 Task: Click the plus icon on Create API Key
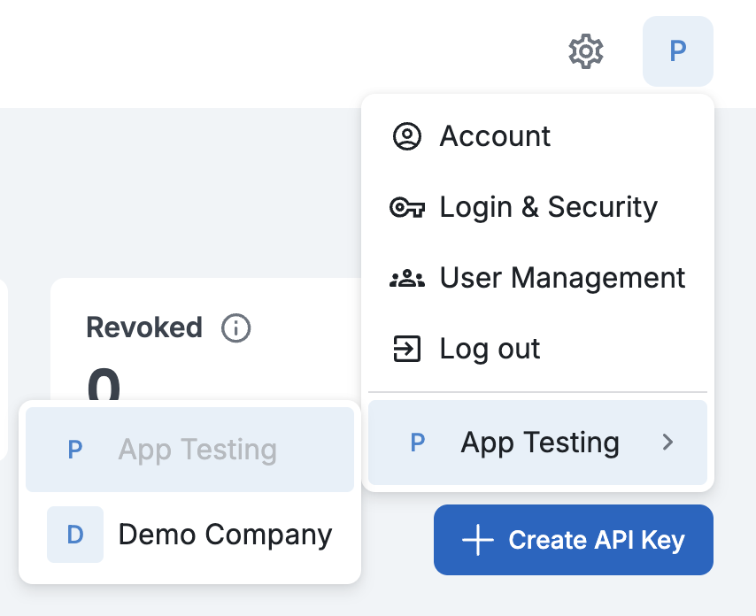click(477, 540)
